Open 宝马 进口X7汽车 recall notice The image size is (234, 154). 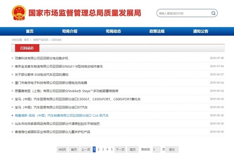pyautogui.click(x=51, y=107)
